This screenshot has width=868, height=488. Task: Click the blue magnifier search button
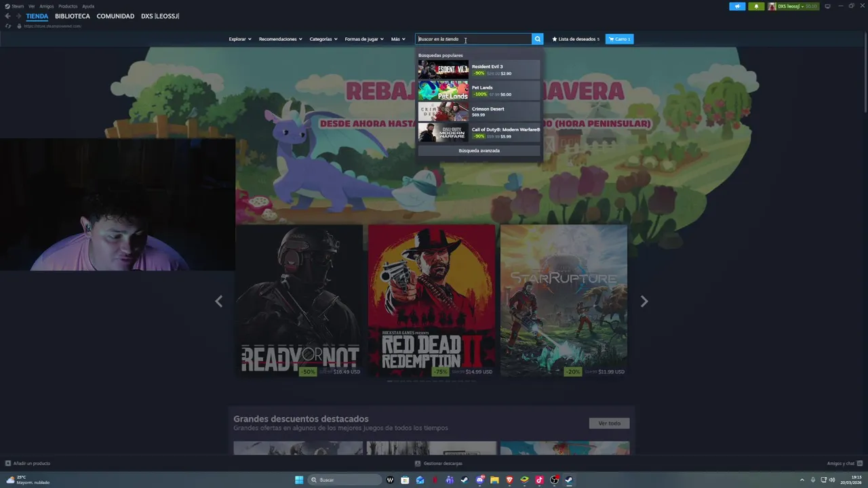[538, 39]
